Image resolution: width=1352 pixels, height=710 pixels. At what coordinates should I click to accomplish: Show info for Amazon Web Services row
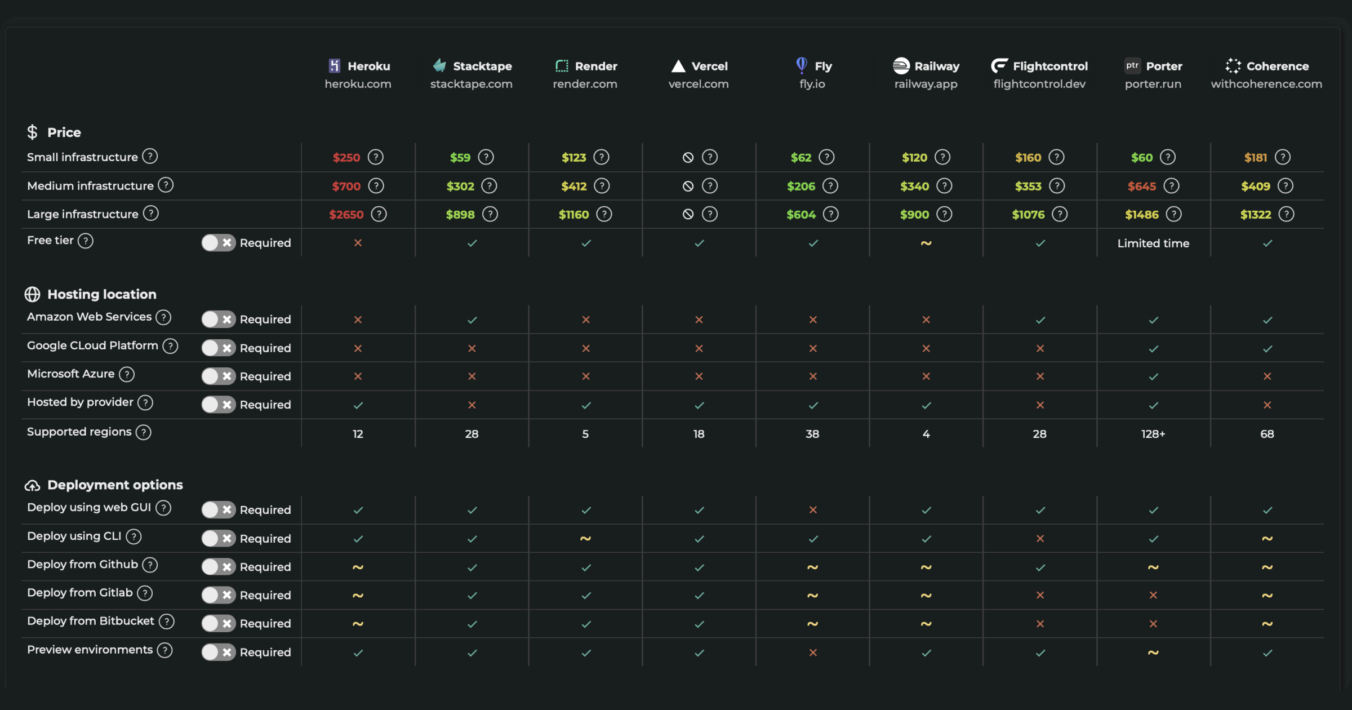[x=163, y=317]
